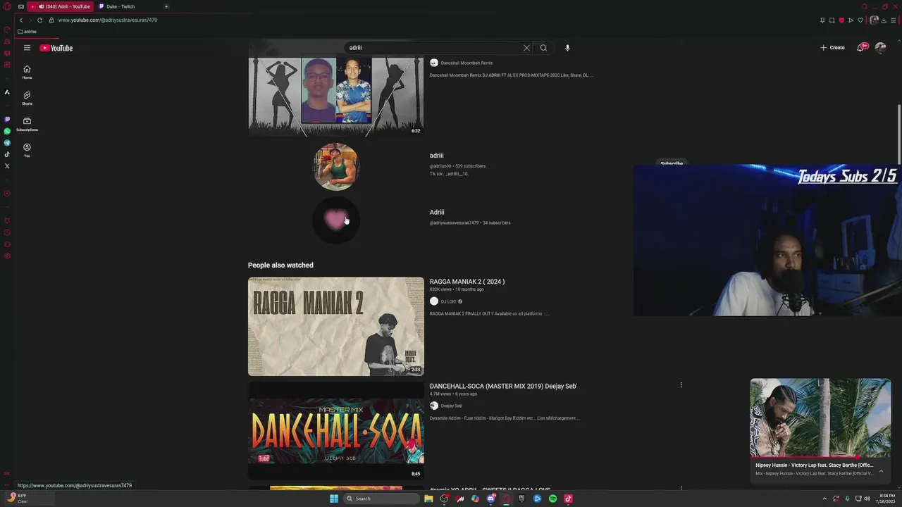
Task: Go back to previous page
Action: (21, 20)
